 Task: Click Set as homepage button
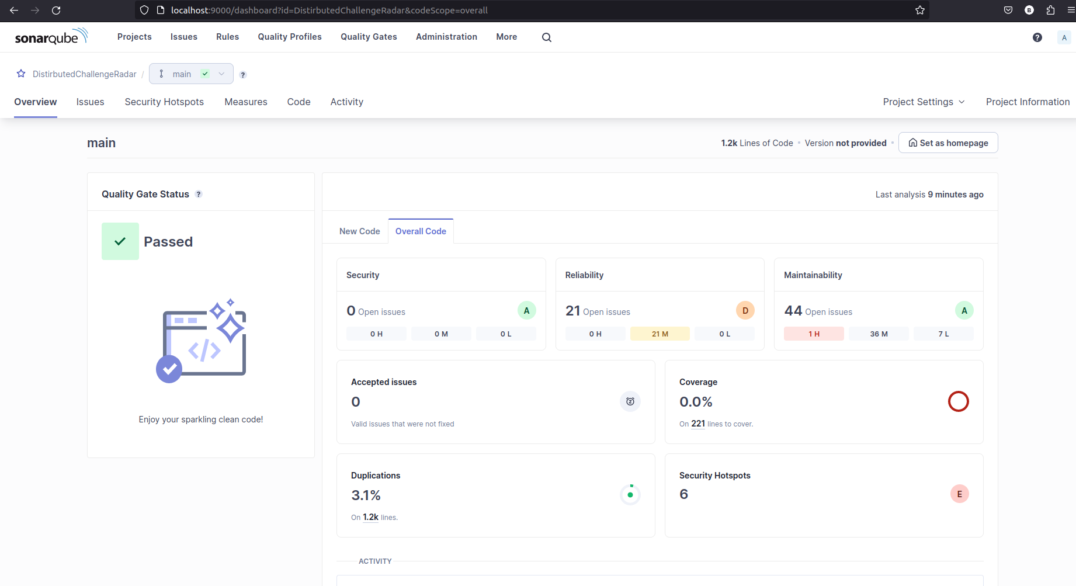coord(948,143)
